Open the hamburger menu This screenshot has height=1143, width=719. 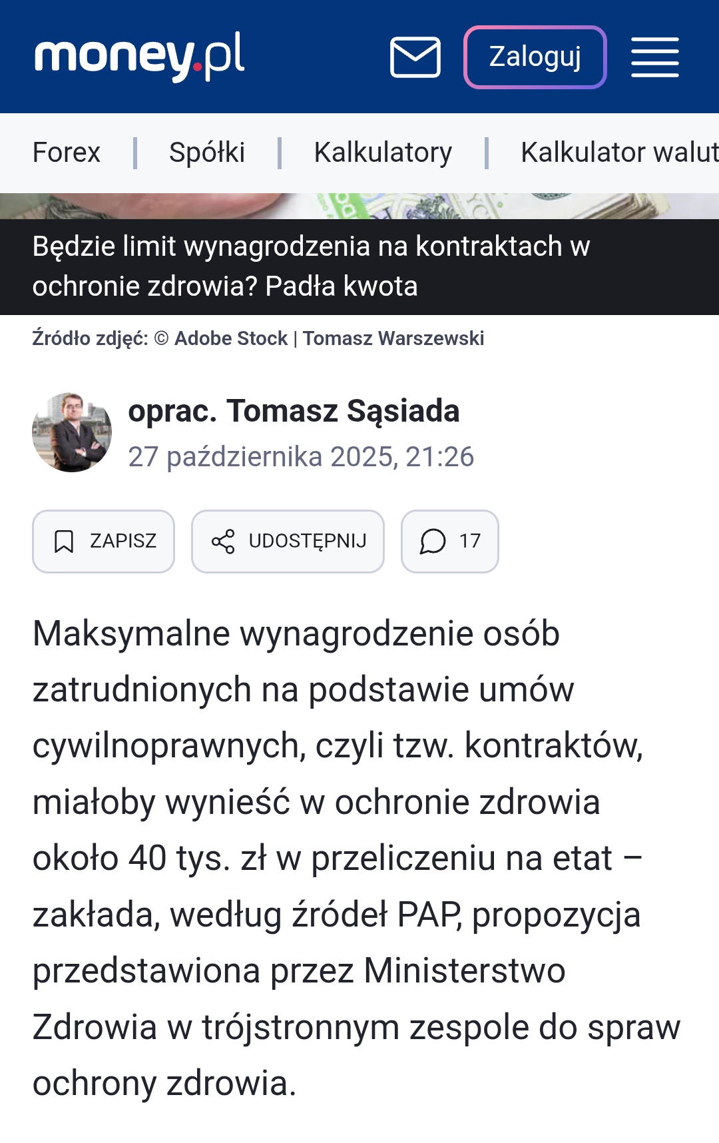(x=654, y=57)
